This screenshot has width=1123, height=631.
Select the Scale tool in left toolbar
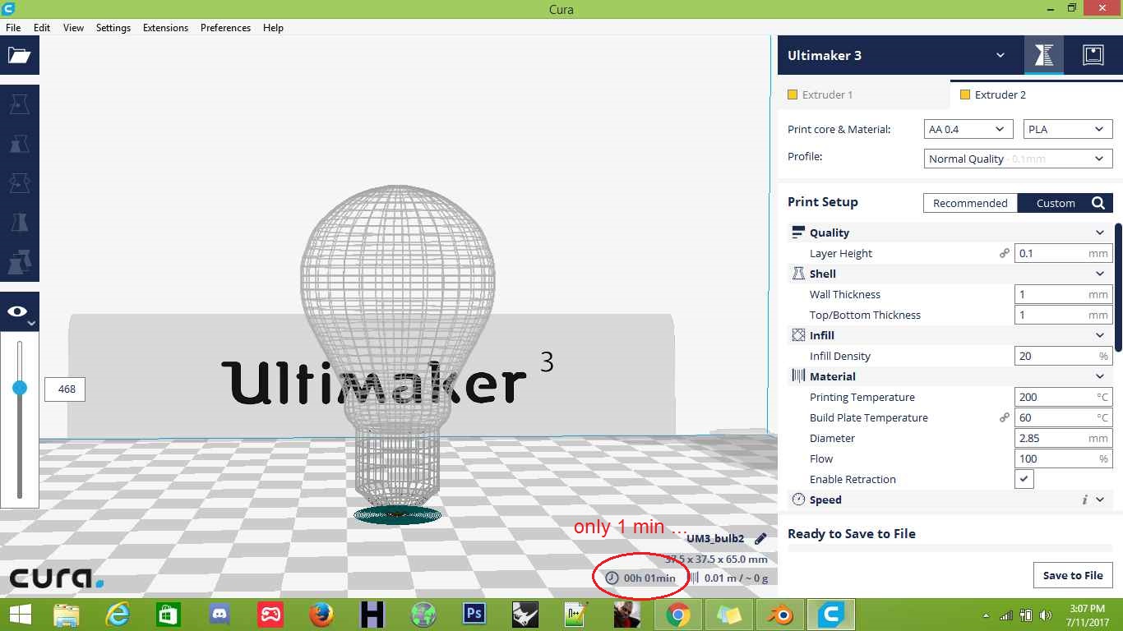point(19,144)
